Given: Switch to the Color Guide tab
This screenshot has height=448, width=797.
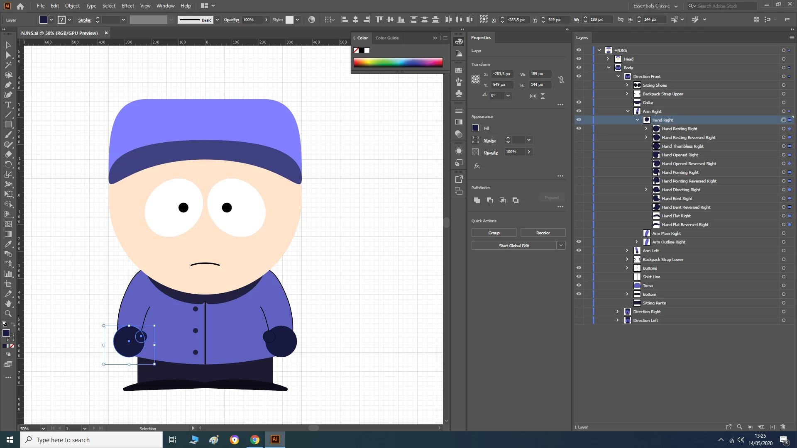Looking at the screenshot, I should tap(387, 38).
